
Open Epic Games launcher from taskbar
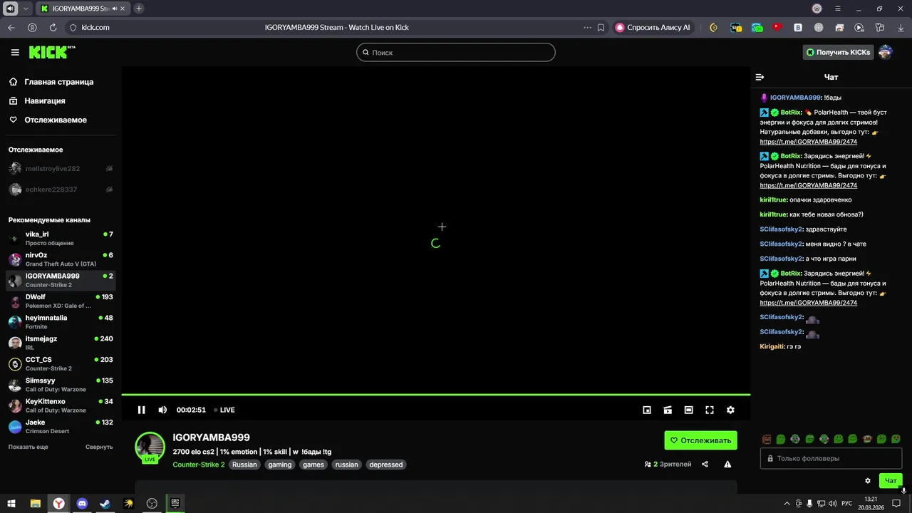(175, 503)
